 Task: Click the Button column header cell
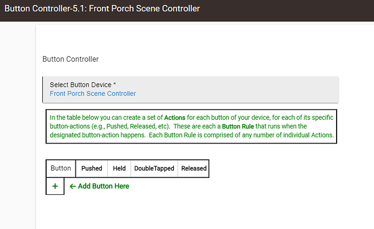(61, 168)
